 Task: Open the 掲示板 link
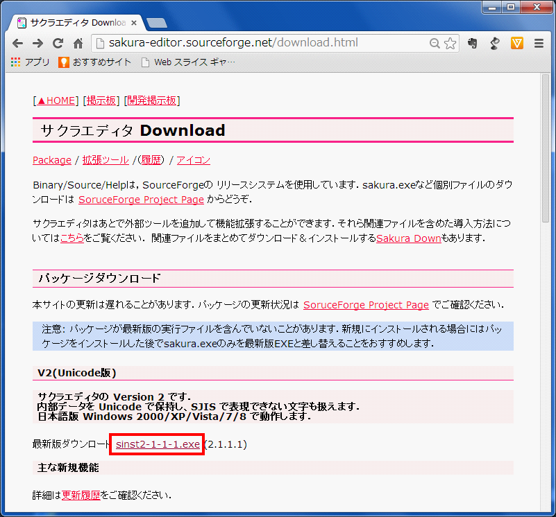pyautogui.click(x=101, y=100)
